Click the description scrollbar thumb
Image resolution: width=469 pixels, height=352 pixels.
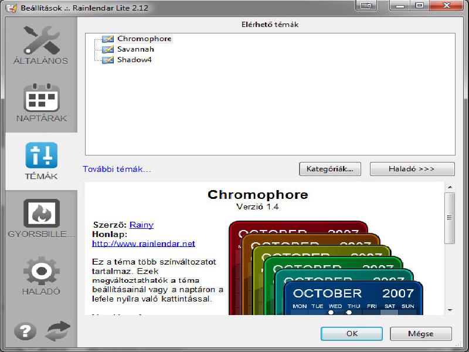(x=450, y=218)
